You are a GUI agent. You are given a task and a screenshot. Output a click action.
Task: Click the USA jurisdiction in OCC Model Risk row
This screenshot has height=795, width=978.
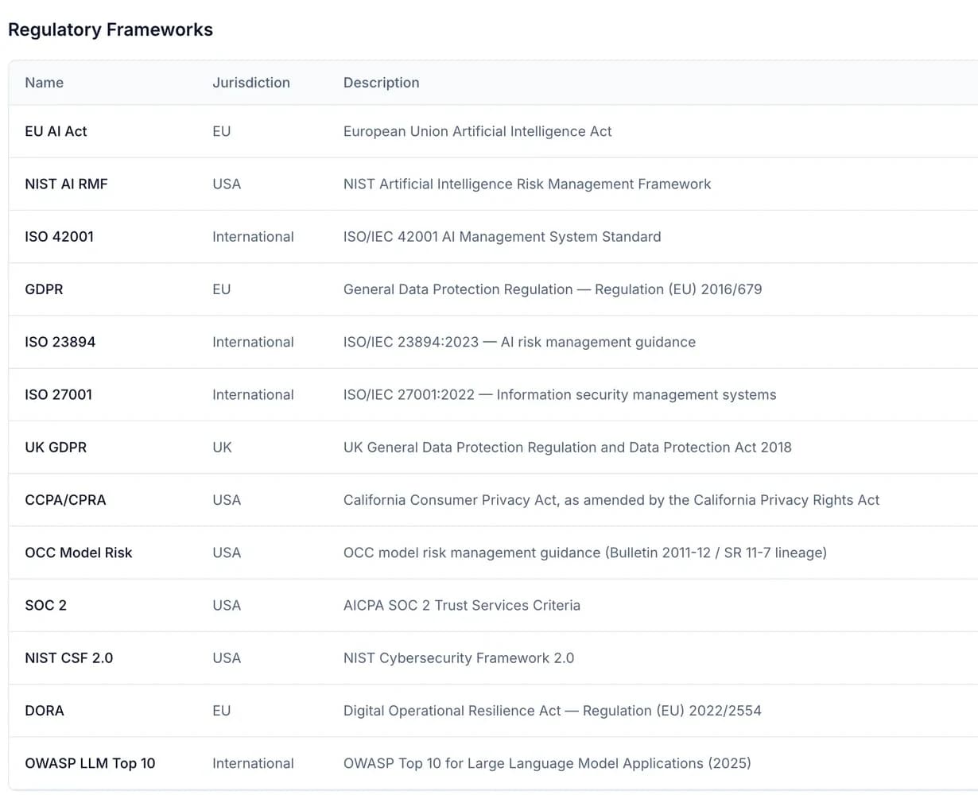(227, 553)
